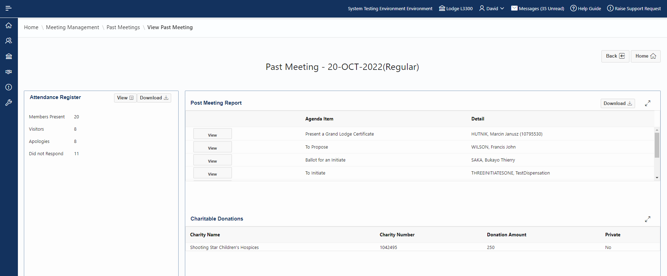Open the Help Guide
Image resolution: width=667 pixels, height=276 pixels.
pyautogui.click(x=585, y=8)
